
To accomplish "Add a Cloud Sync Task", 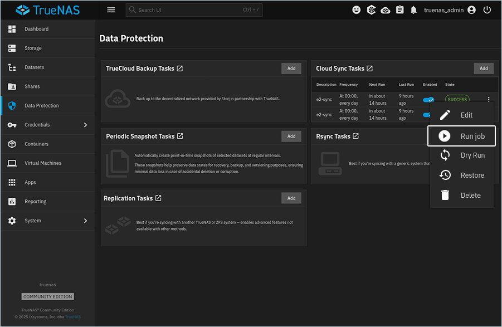I will pos(484,69).
